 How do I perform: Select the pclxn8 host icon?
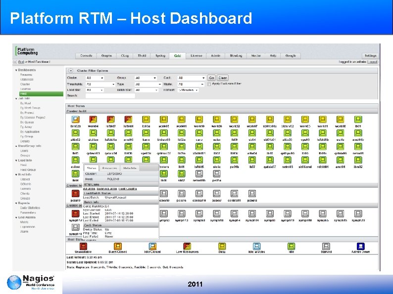tap(252, 193)
